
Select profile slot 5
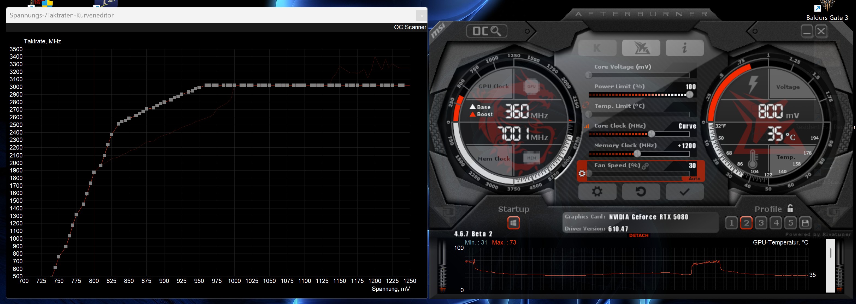click(x=791, y=223)
